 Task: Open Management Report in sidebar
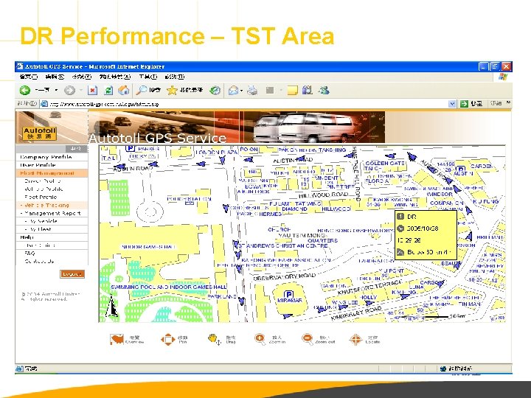coord(52,213)
